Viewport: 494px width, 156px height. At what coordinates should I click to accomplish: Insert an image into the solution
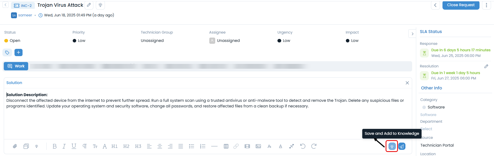point(258,146)
